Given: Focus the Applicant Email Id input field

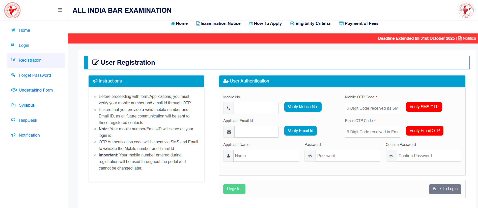Looking at the screenshot, I should tap(256, 132).
